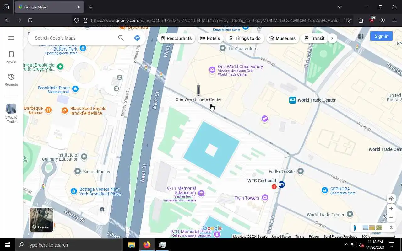Select One World Observatory marker
Image resolution: width=402 pixels, height=251 pixels.
212,70
